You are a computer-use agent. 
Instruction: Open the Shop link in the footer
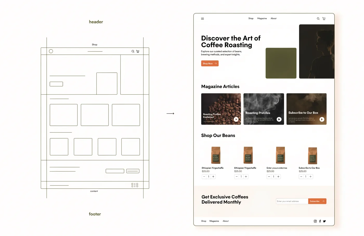(x=204, y=221)
